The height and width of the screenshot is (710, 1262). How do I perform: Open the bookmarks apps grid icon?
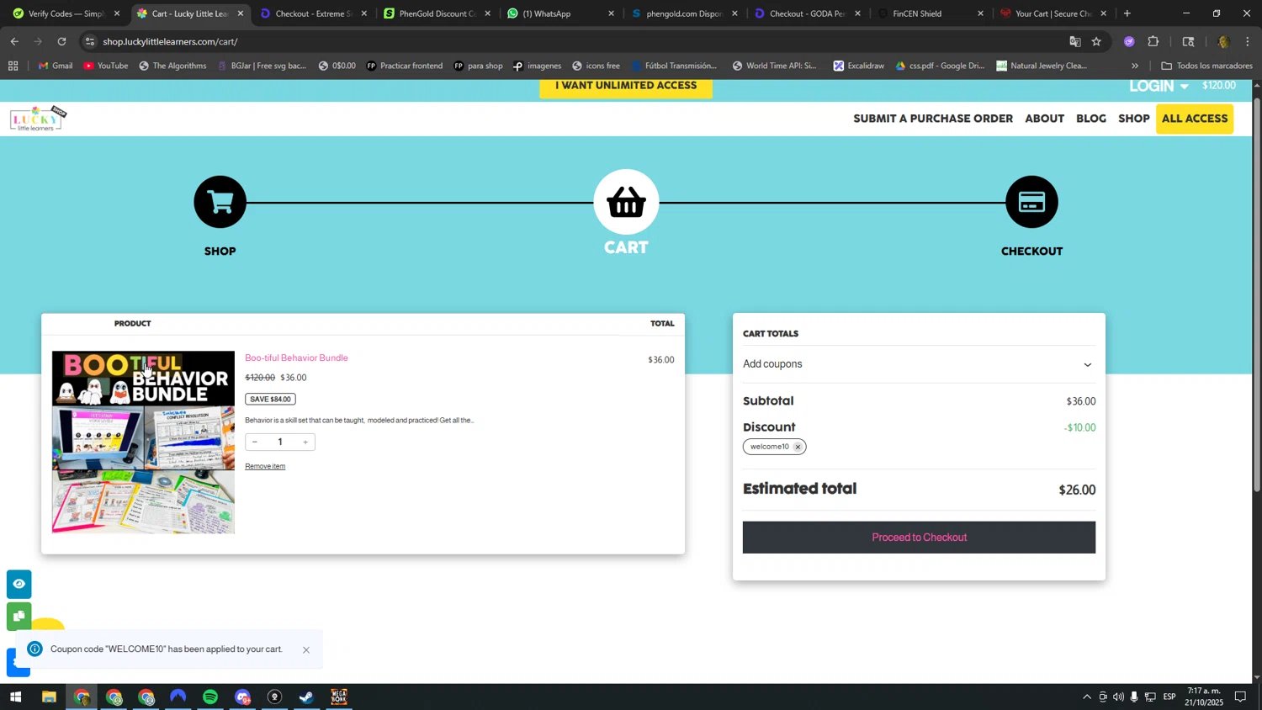coord(13,66)
